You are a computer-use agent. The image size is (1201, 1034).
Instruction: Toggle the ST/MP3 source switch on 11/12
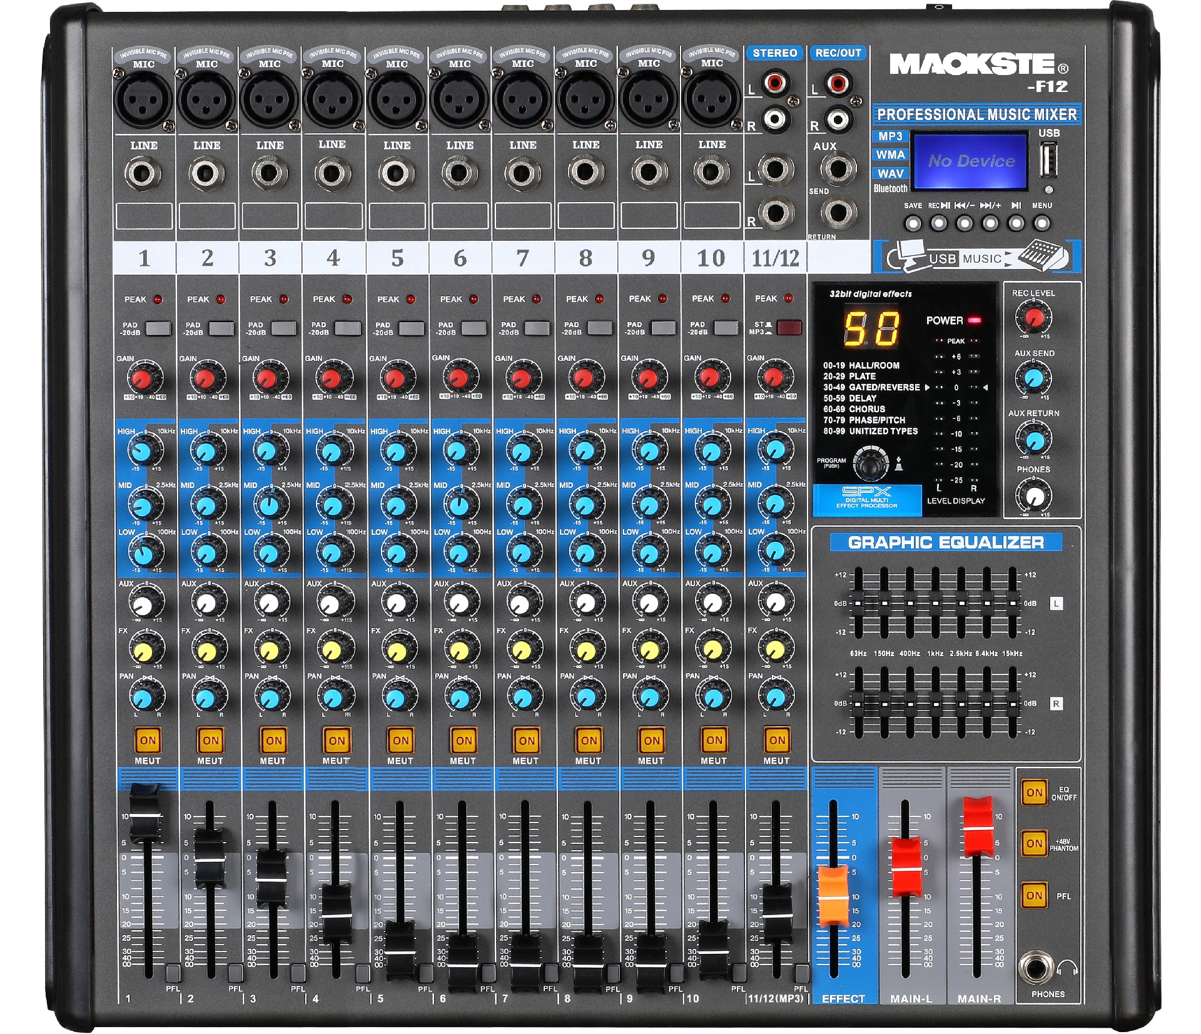[x=789, y=328]
